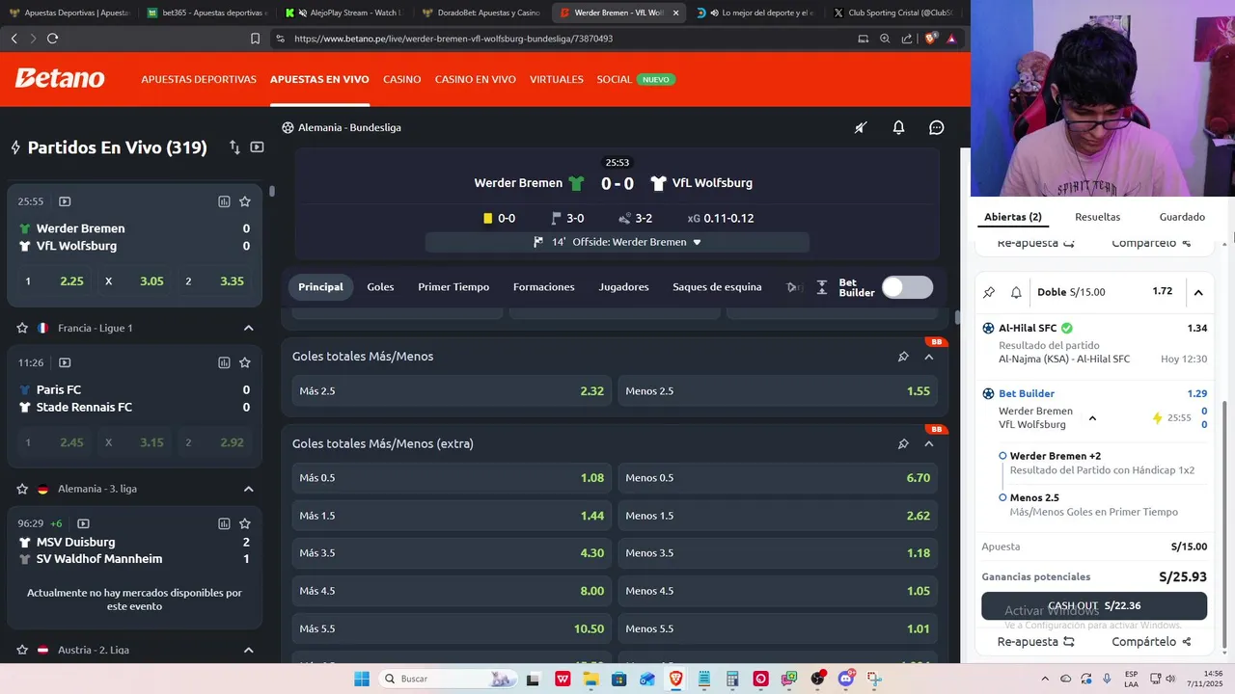Star the Alemania - 3. liga league

click(x=22, y=489)
